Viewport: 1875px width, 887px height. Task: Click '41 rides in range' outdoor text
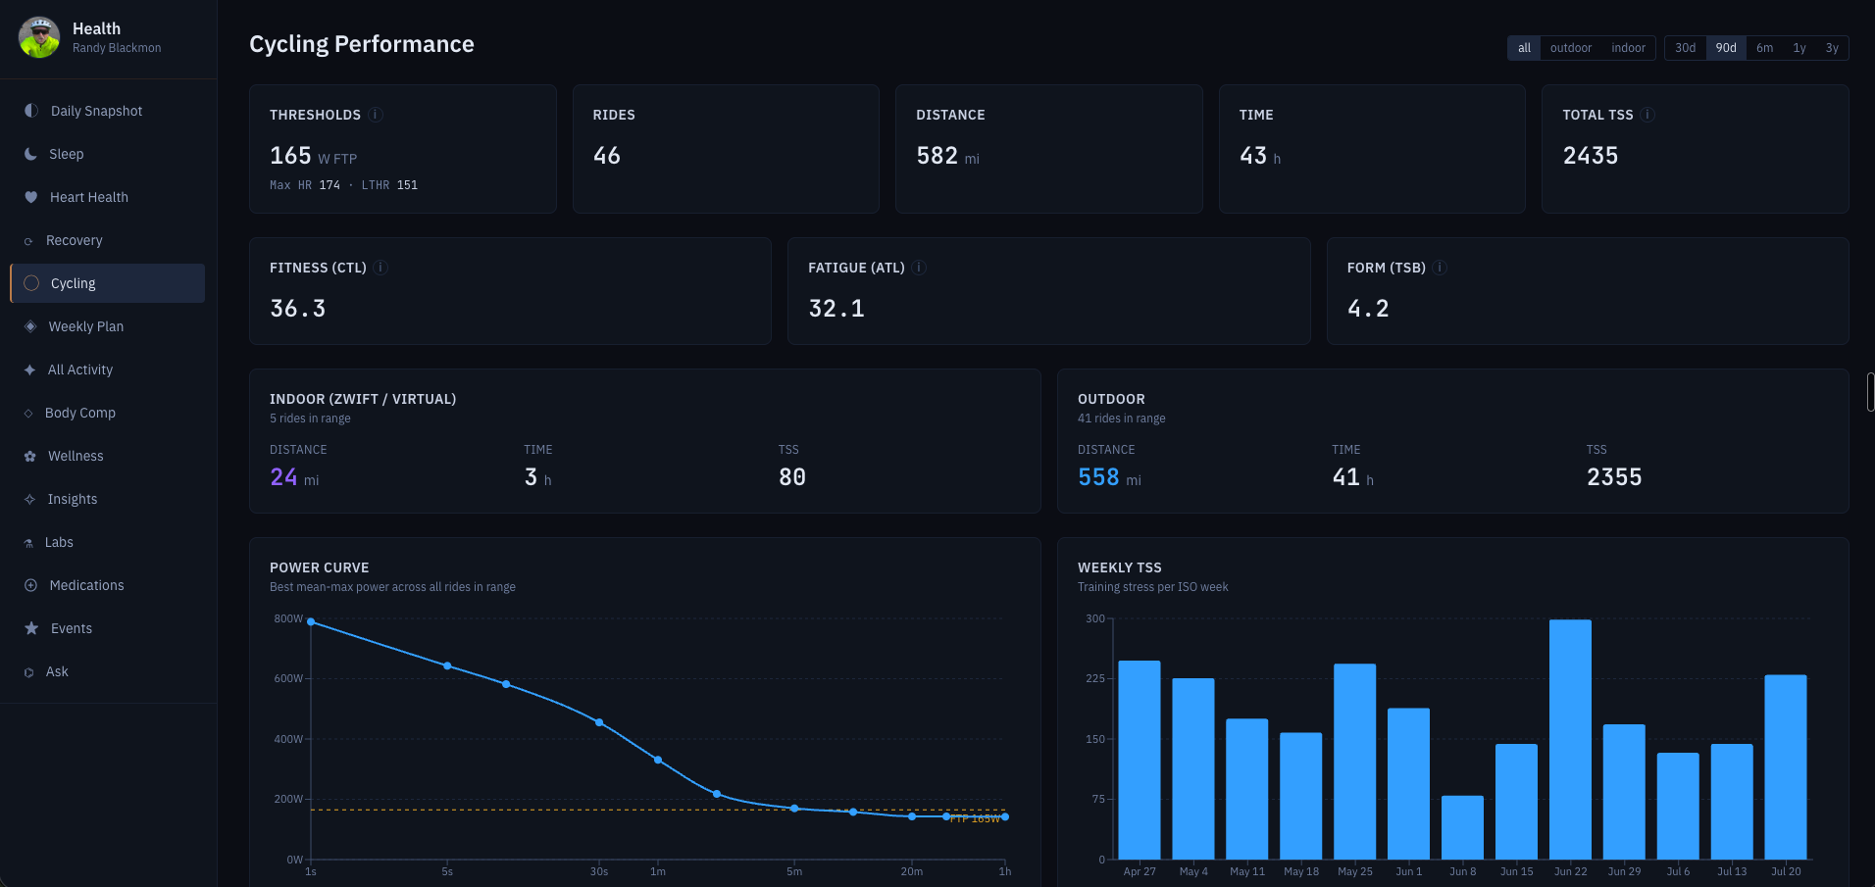[1122, 419]
